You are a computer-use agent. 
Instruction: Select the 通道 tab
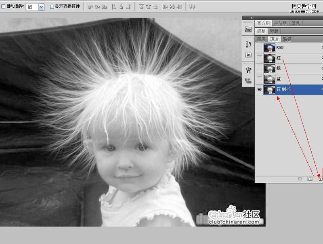[274, 39]
